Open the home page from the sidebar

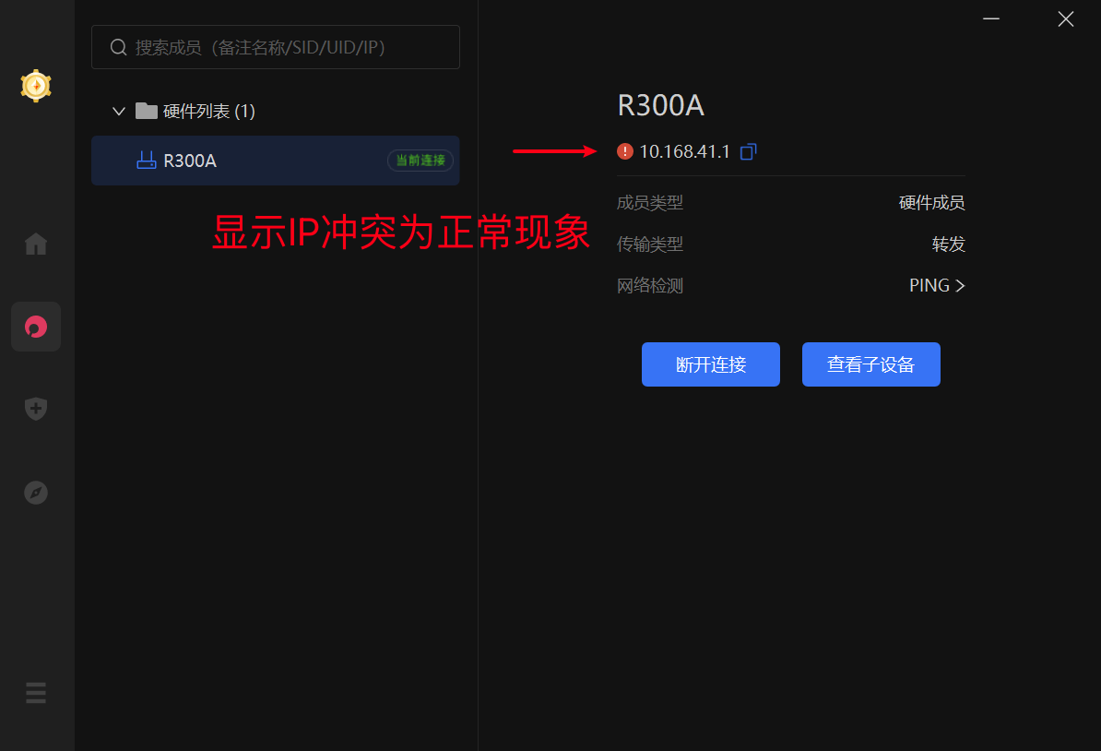[35, 243]
